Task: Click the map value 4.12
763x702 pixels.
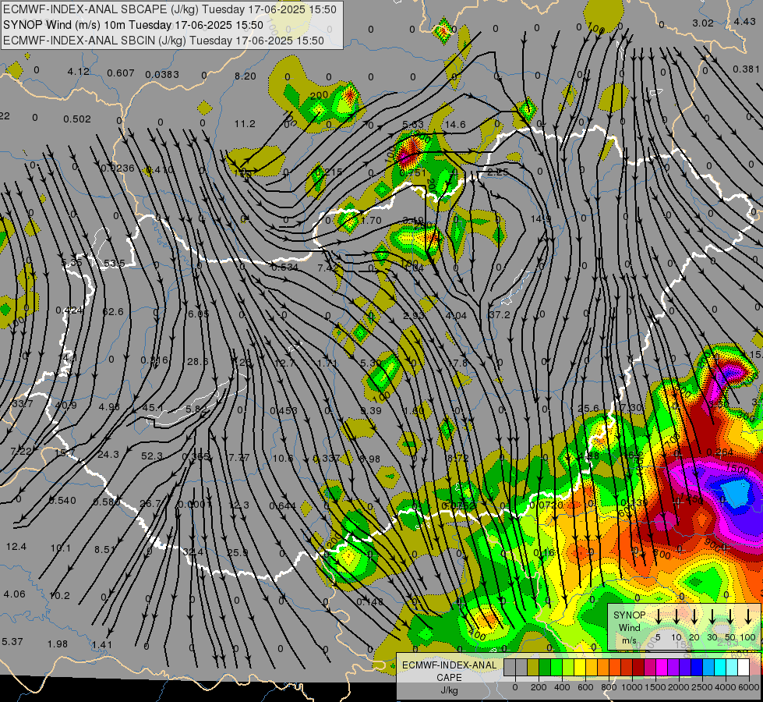Action: 79,72
